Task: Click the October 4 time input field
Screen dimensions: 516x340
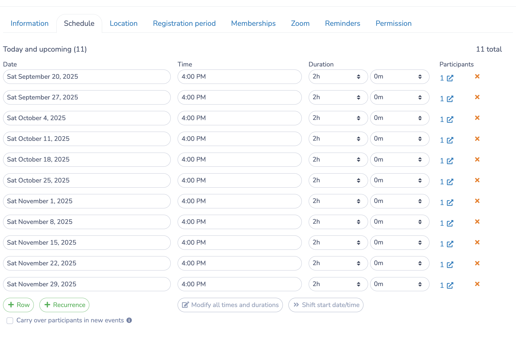Action: pos(239,118)
